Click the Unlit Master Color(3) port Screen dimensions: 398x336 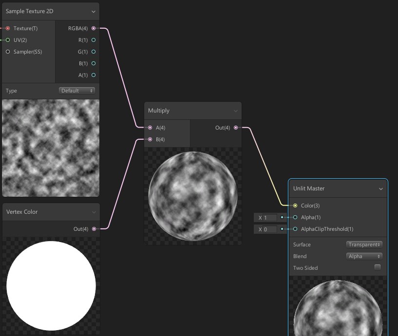295,205
